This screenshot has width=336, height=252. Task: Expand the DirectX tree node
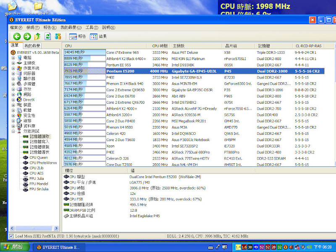click(13, 100)
